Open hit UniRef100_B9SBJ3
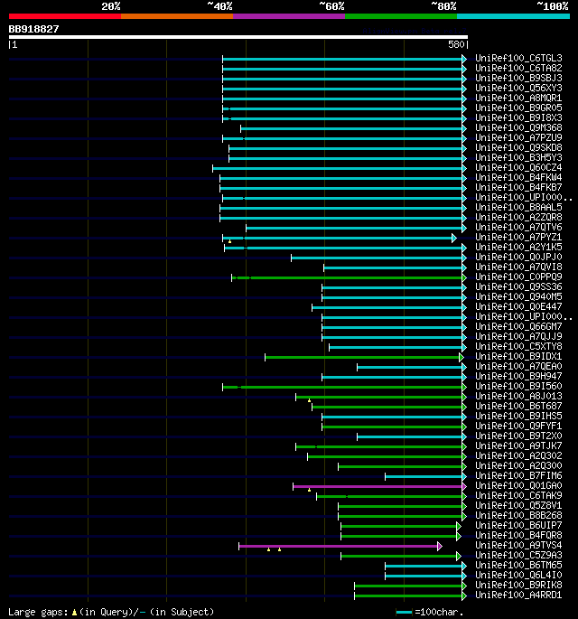Screen dimensions: 578x619 [x=518, y=78]
